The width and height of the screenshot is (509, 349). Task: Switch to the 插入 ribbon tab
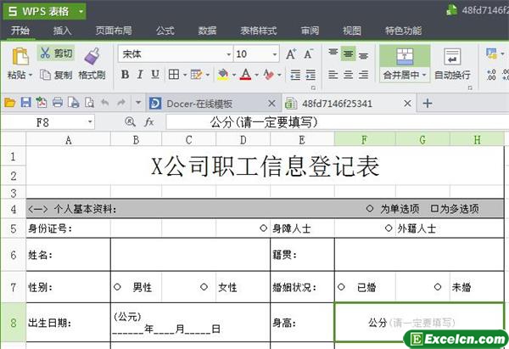(62, 31)
